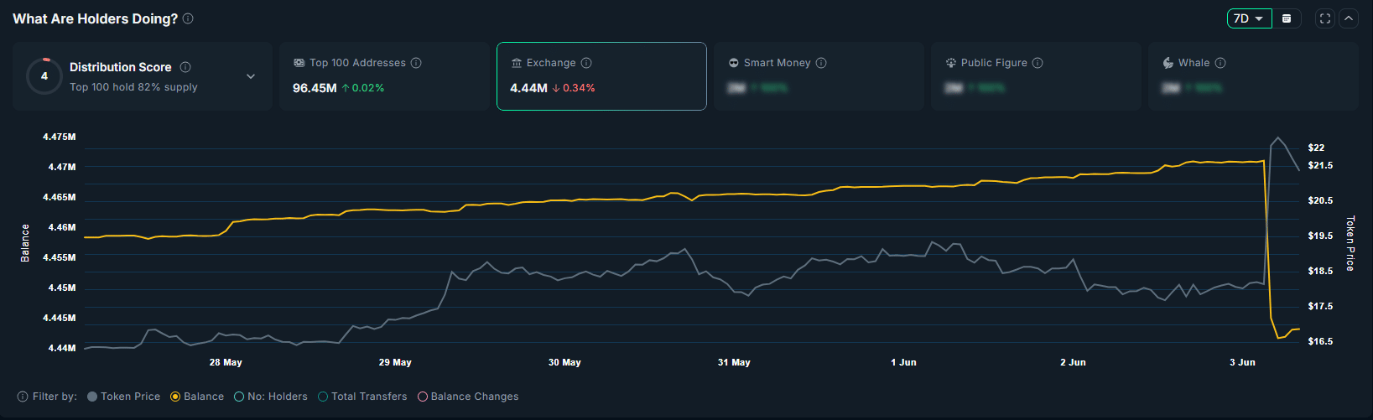The width and height of the screenshot is (1373, 420).
Task: Click the Top 100 Addresses card icon
Action: tap(299, 63)
